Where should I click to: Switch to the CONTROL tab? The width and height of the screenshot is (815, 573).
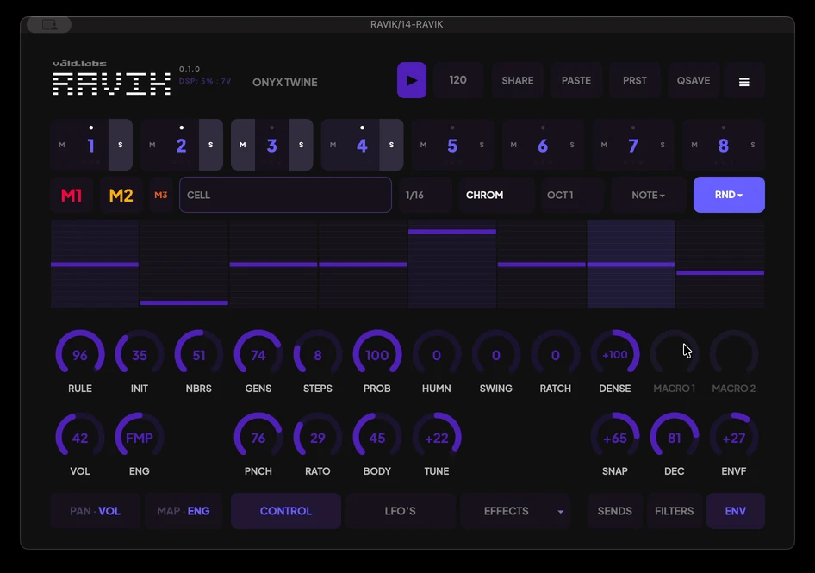286,511
